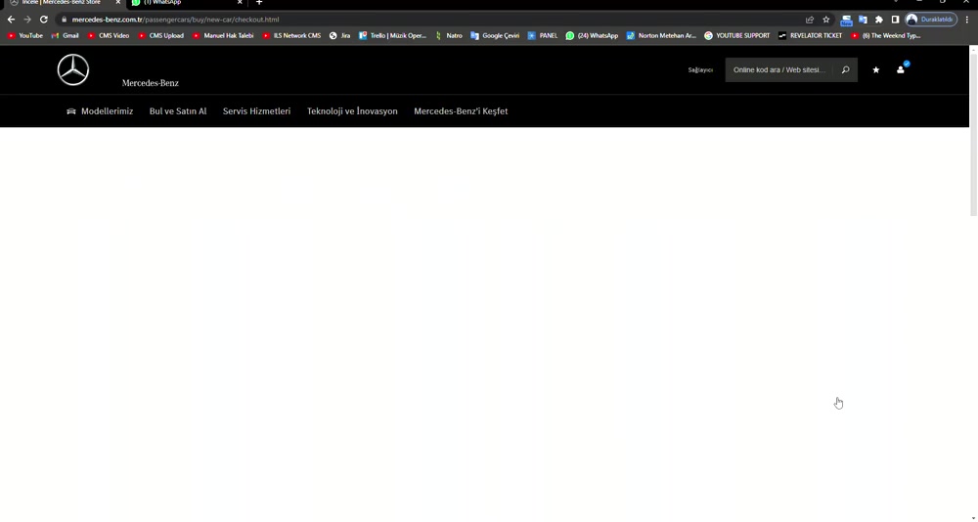
Task: Open the Jira bookmark
Action: [340, 35]
